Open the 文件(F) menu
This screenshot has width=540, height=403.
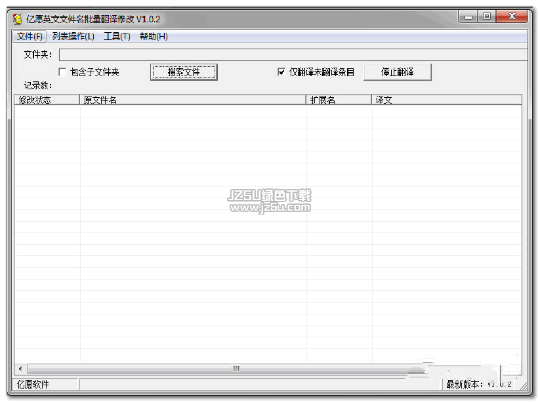(x=30, y=36)
